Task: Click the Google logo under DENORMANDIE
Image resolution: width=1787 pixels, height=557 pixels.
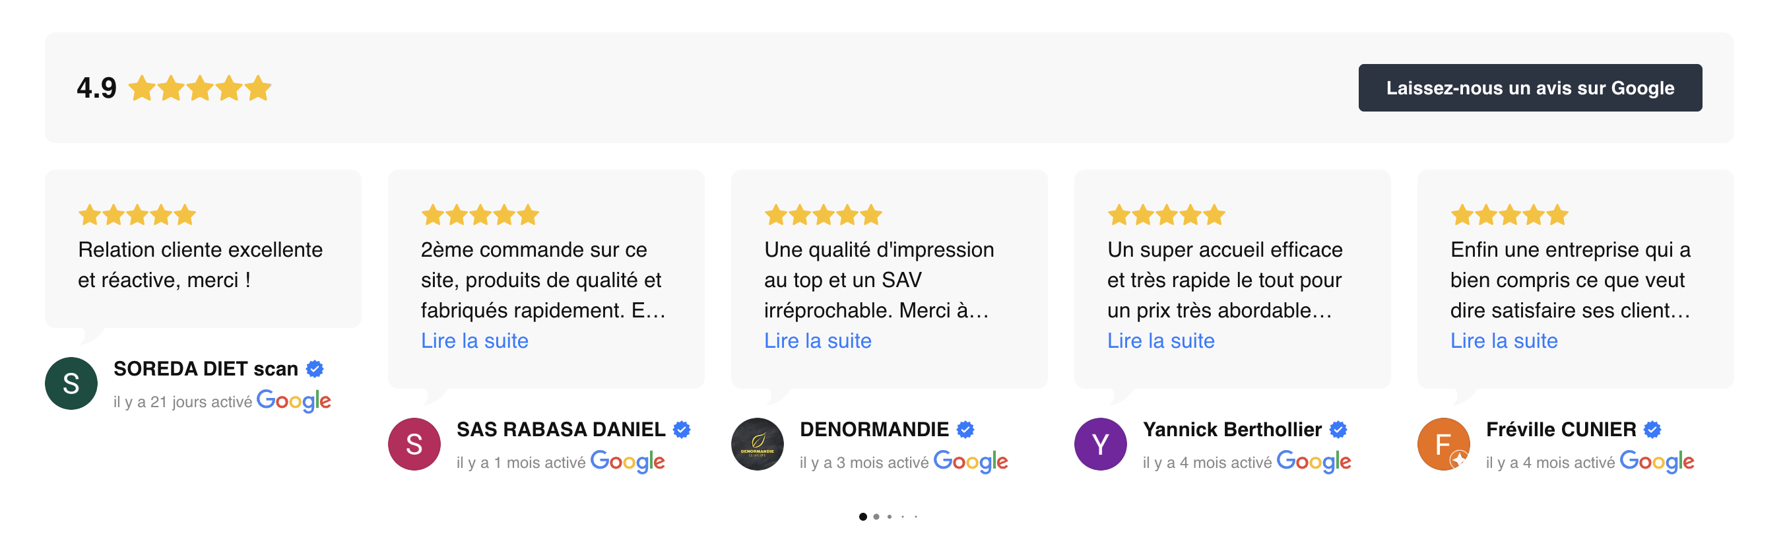Action: 970,461
